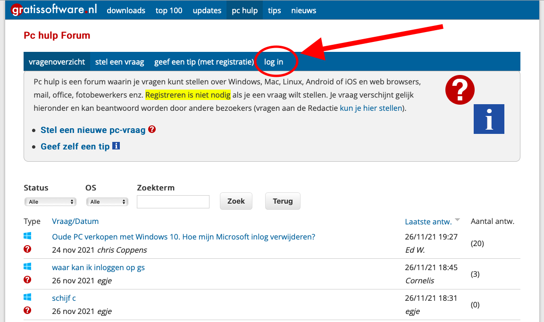Click Windows icon next to 'waar kan ik inloggen' question
The width and height of the screenshot is (544, 322).
27,267
